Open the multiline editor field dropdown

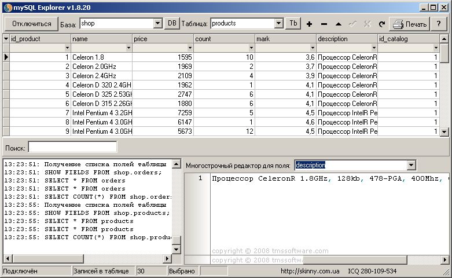pos(411,165)
